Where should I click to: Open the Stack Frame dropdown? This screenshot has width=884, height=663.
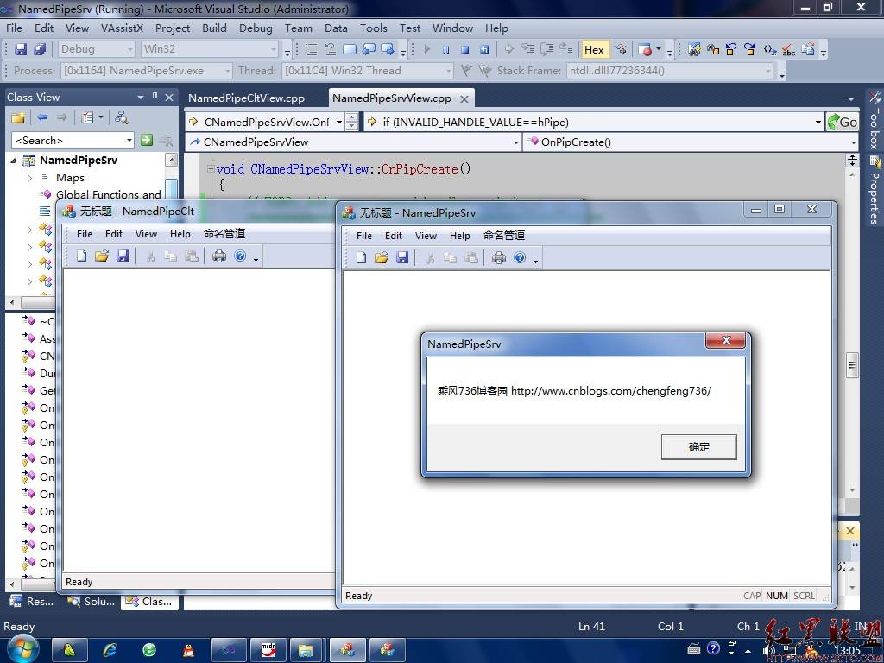coord(767,71)
